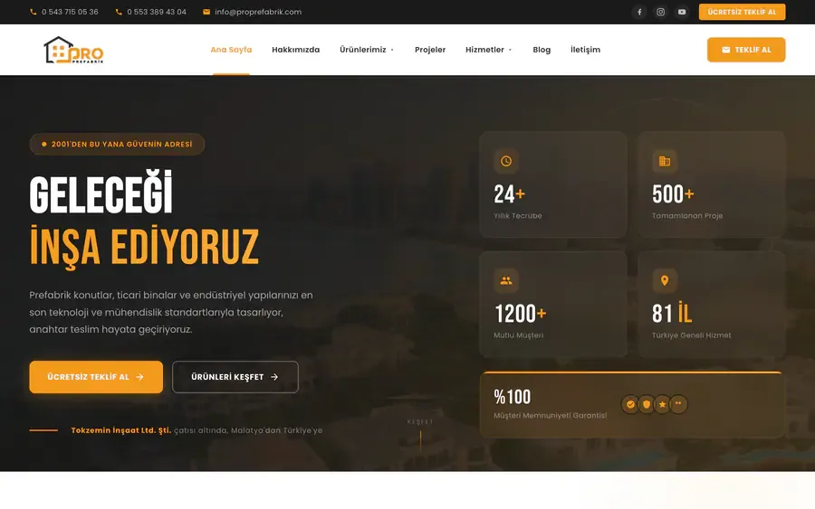Screen dimensions: 815x509
Task: Open the Blog menu item
Action: [542, 50]
